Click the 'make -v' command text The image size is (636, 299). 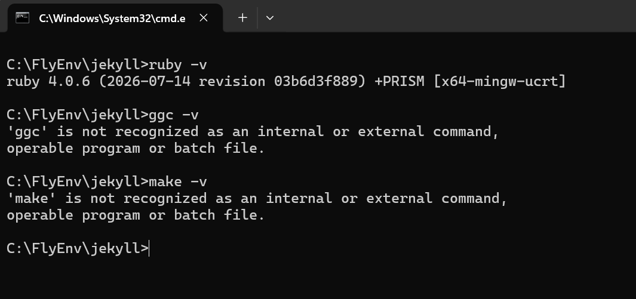[178, 181]
